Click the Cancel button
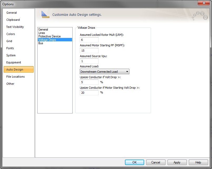Viewport: 212px width, 169px height. coord(156,162)
